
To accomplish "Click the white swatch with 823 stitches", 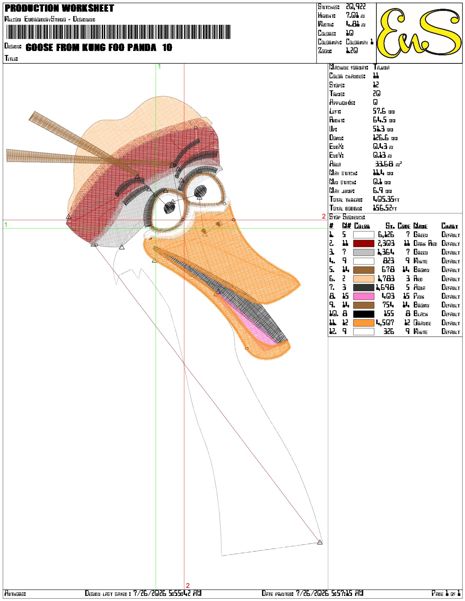I will tap(364, 261).
